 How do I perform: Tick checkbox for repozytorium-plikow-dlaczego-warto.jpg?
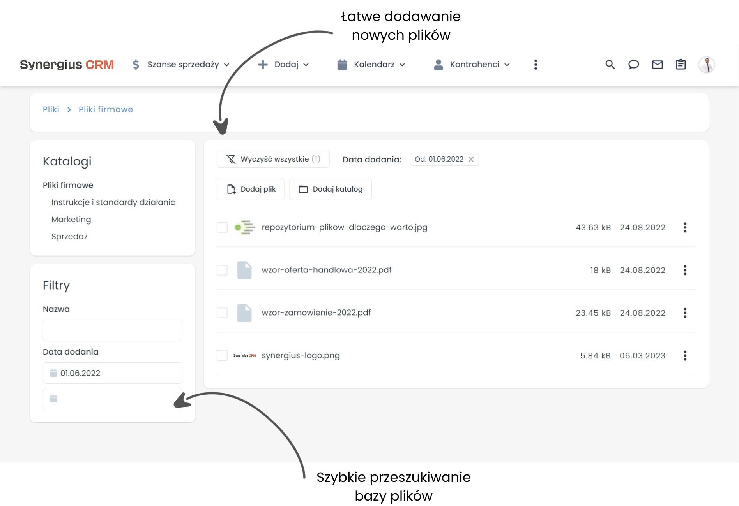pos(222,227)
